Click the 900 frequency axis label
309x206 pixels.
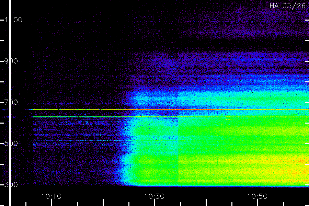[11, 61]
